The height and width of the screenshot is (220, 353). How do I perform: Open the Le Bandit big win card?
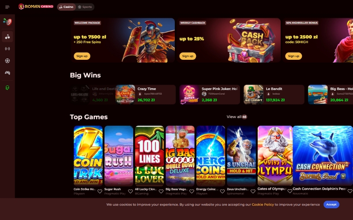(274, 95)
